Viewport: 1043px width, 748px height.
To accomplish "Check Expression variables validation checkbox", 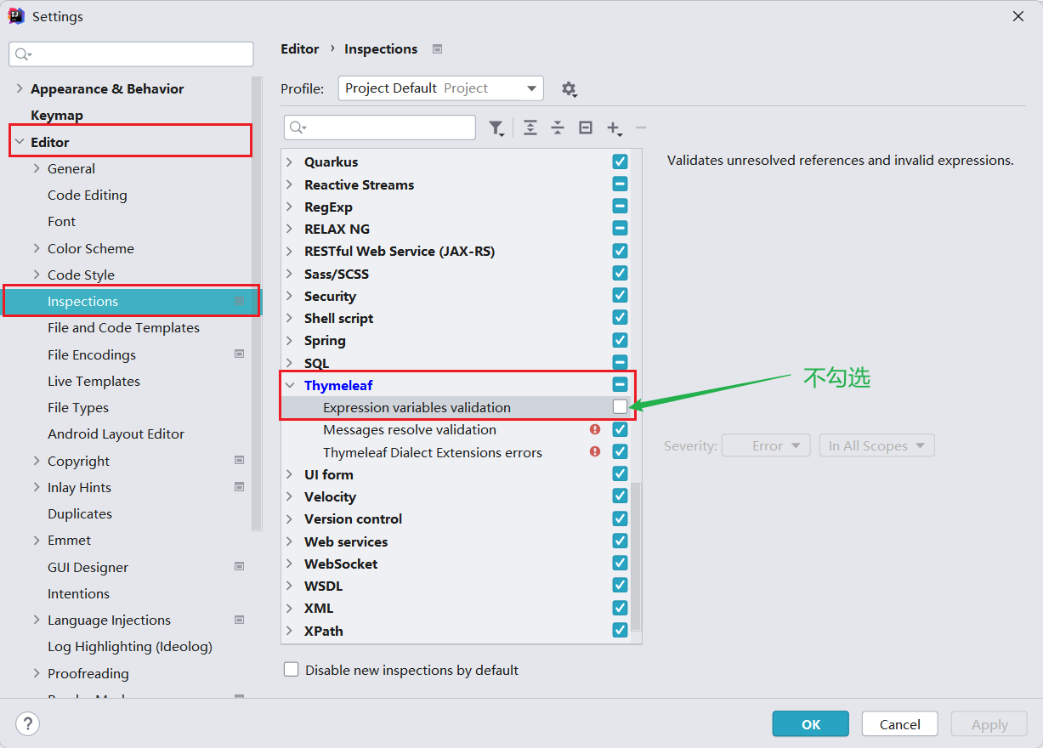I will [620, 407].
